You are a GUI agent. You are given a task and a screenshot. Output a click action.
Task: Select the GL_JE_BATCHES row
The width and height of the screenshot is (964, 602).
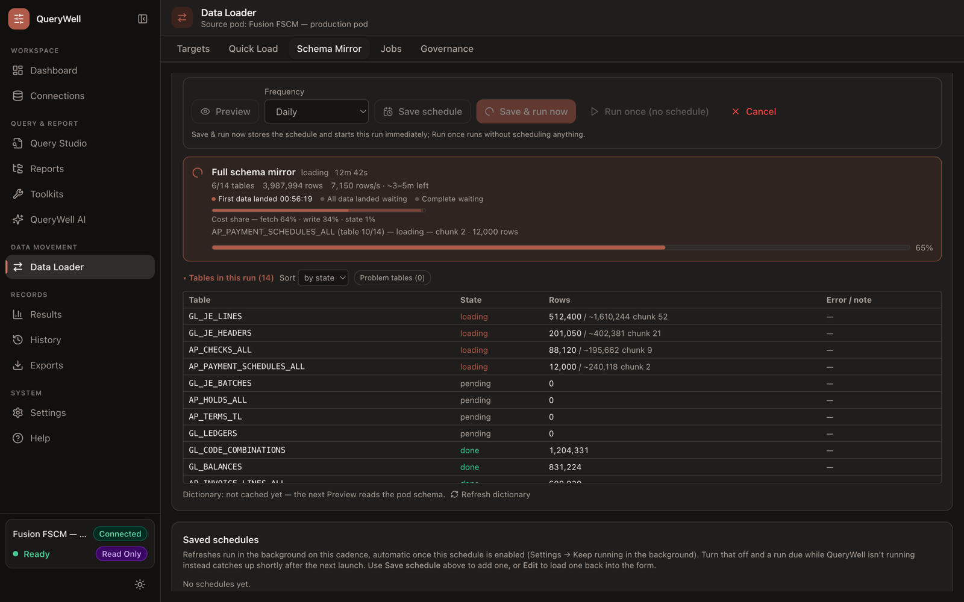(562, 383)
